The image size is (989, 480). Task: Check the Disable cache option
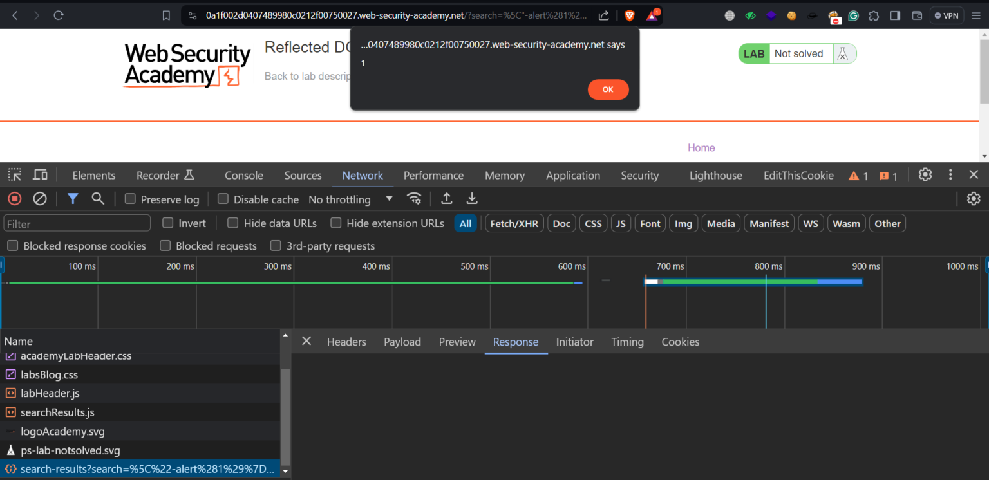[222, 199]
